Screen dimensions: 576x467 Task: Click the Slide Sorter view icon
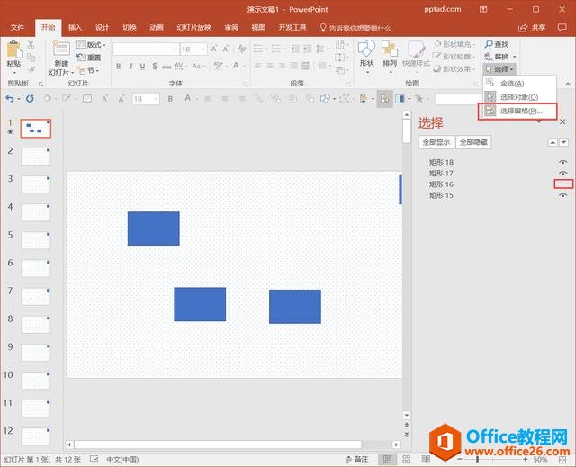406,459
